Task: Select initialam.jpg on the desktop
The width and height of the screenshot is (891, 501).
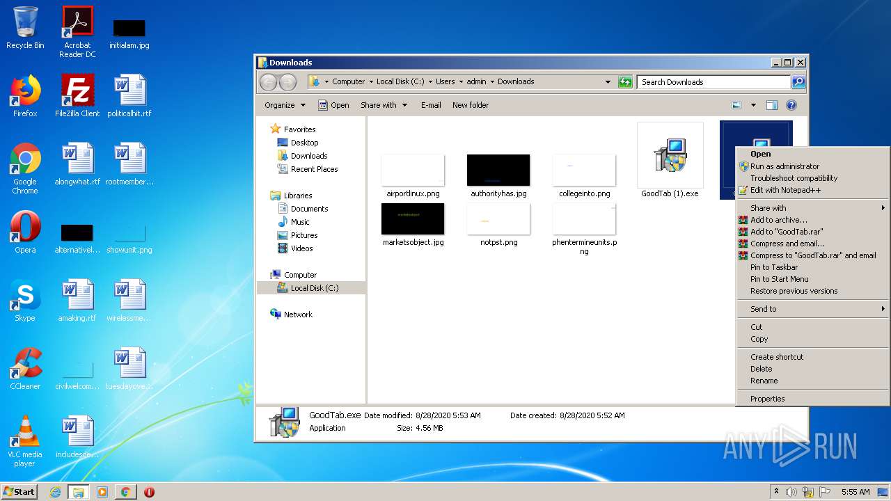Action: 129,33
